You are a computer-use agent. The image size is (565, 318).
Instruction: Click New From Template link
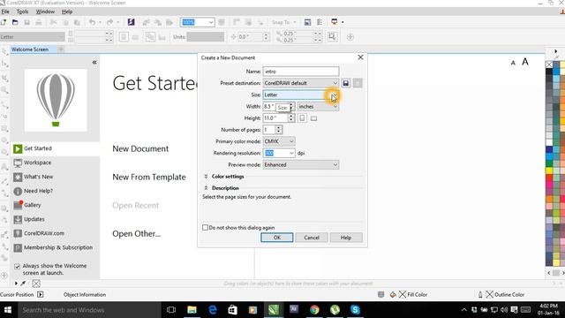pyautogui.click(x=149, y=177)
